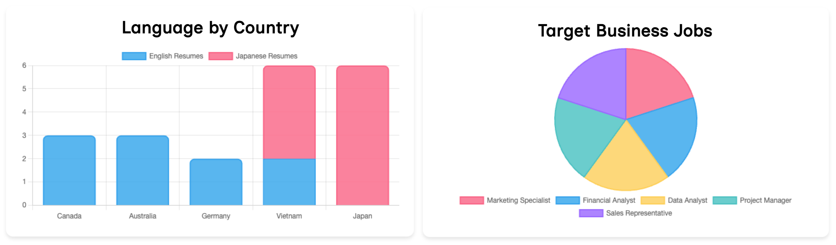The width and height of the screenshot is (836, 245).
Task: Click the Project Manager legend swatch
Action: (x=724, y=200)
